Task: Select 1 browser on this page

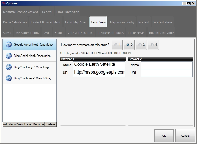Action: 117,45
